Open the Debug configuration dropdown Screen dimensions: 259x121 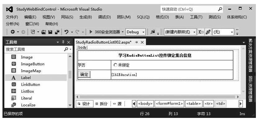click(x=135, y=32)
